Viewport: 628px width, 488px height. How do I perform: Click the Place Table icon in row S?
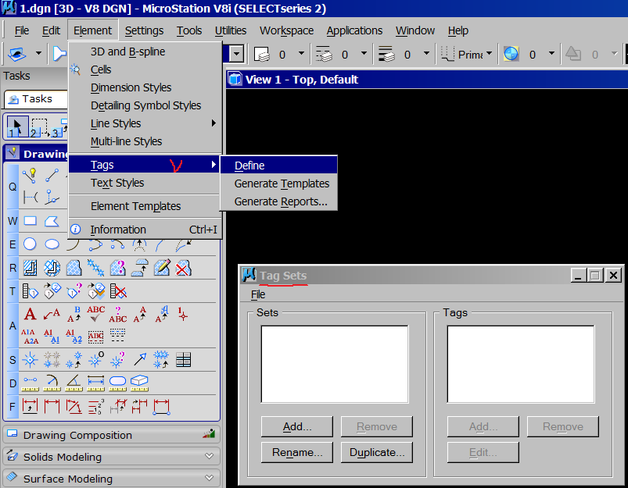click(x=183, y=360)
